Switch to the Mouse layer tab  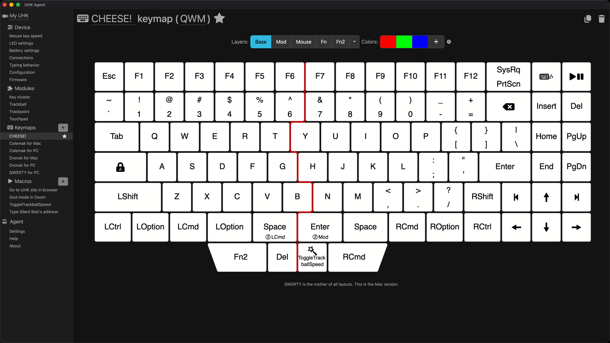tap(303, 42)
